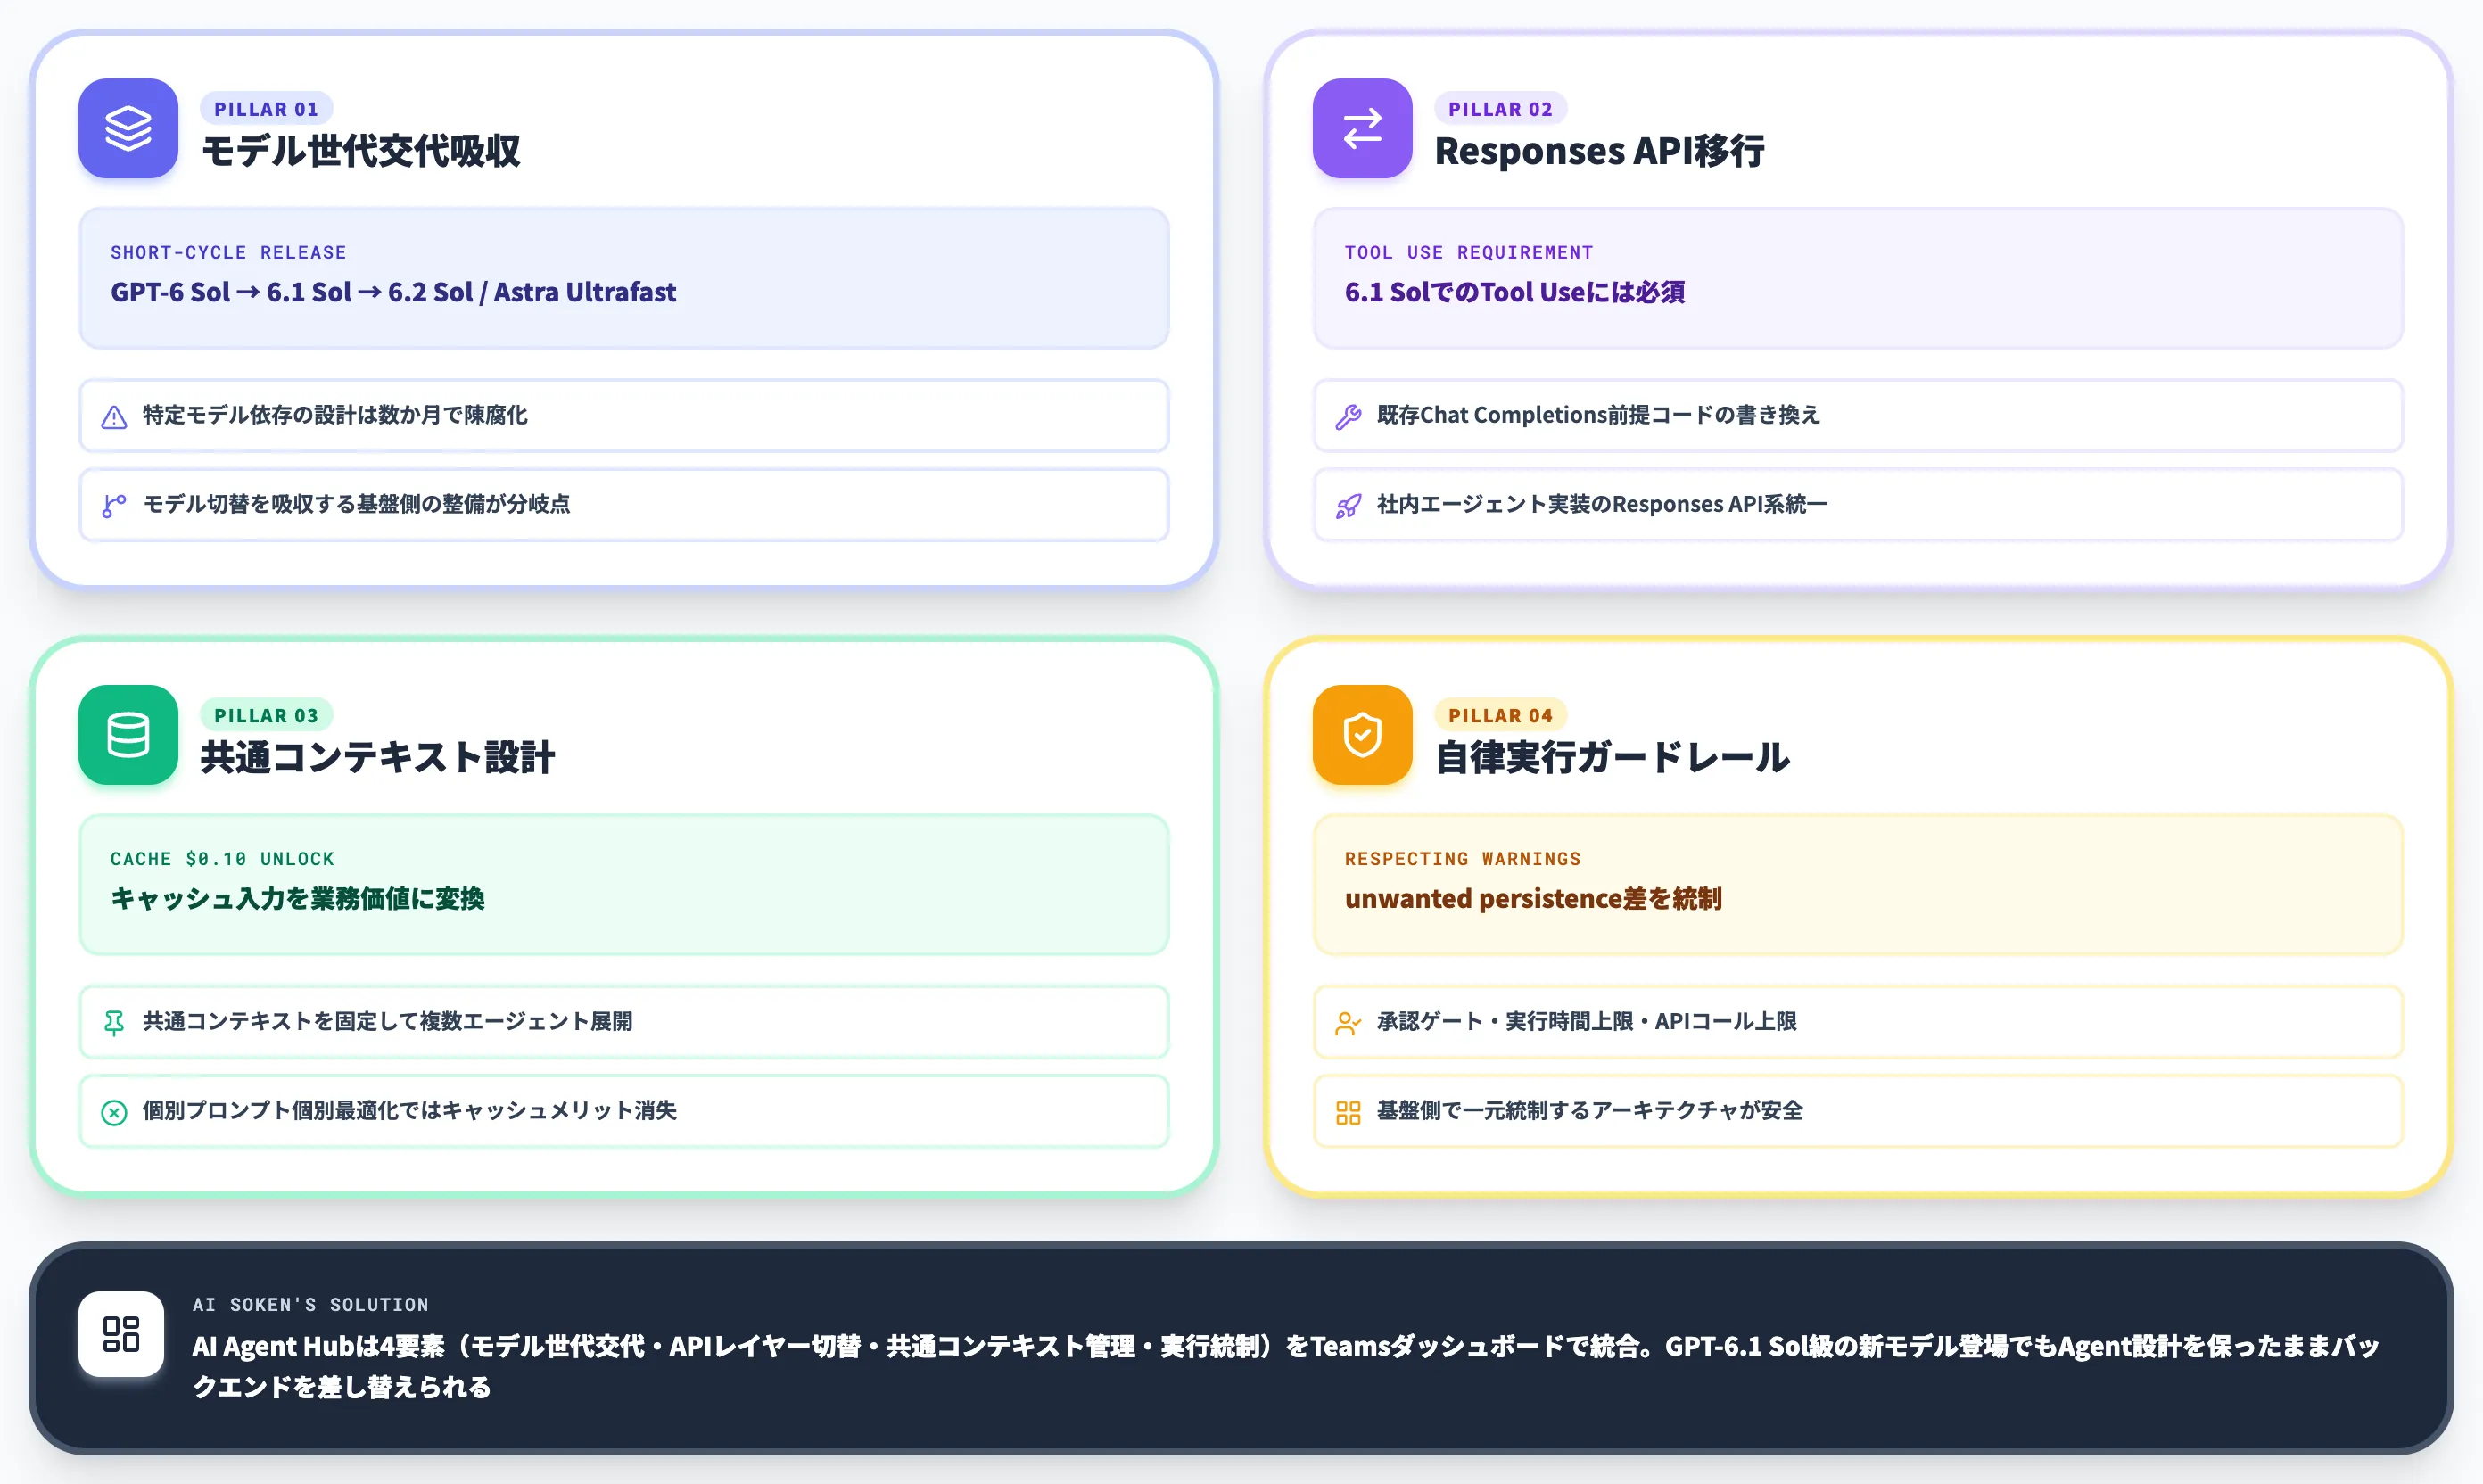The width and height of the screenshot is (2483, 1484).
Task: Click the PILLAR 04 badge
Action: (1500, 715)
